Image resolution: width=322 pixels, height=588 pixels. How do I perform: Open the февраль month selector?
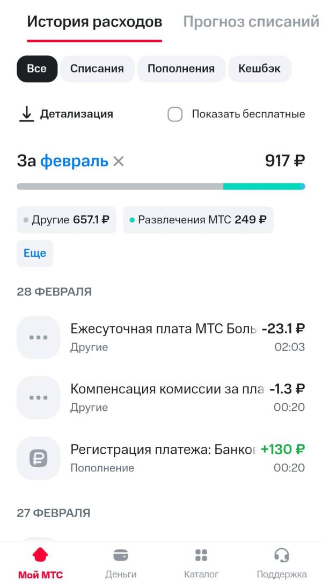pos(74,161)
